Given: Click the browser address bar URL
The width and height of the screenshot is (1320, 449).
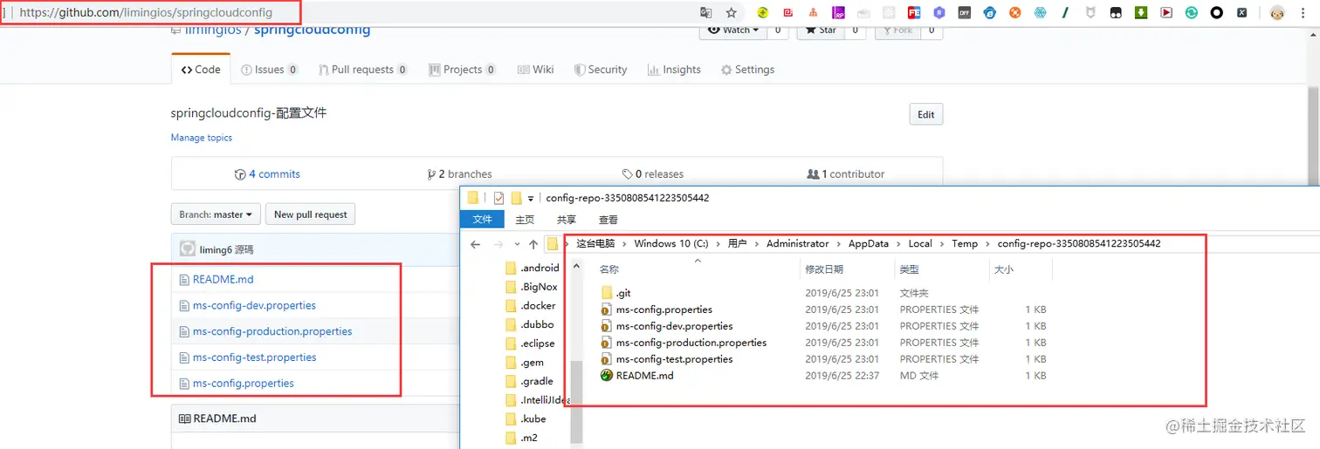Looking at the screenshot, I should [147, 13].
